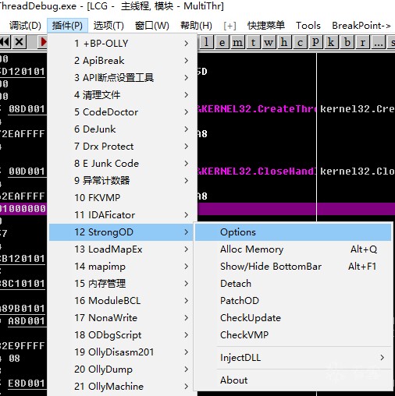Select the 12 StrongOD plugin entry
Screen dimensions: 395x396
point(121,232)
